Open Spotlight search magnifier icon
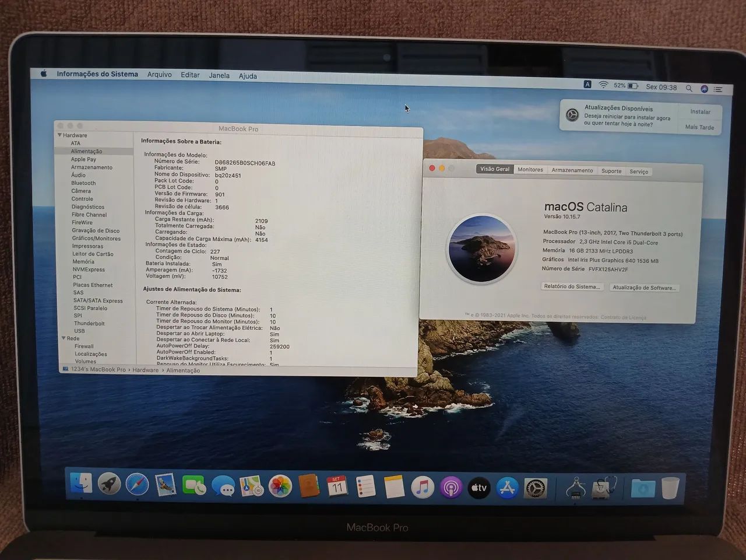Image resolution: width=746 pixels, height=560 pixels. tap(689, 88)
